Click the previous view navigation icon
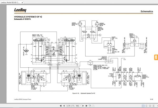The width and height of the screenshot is (158, 108). coord(90,106)
